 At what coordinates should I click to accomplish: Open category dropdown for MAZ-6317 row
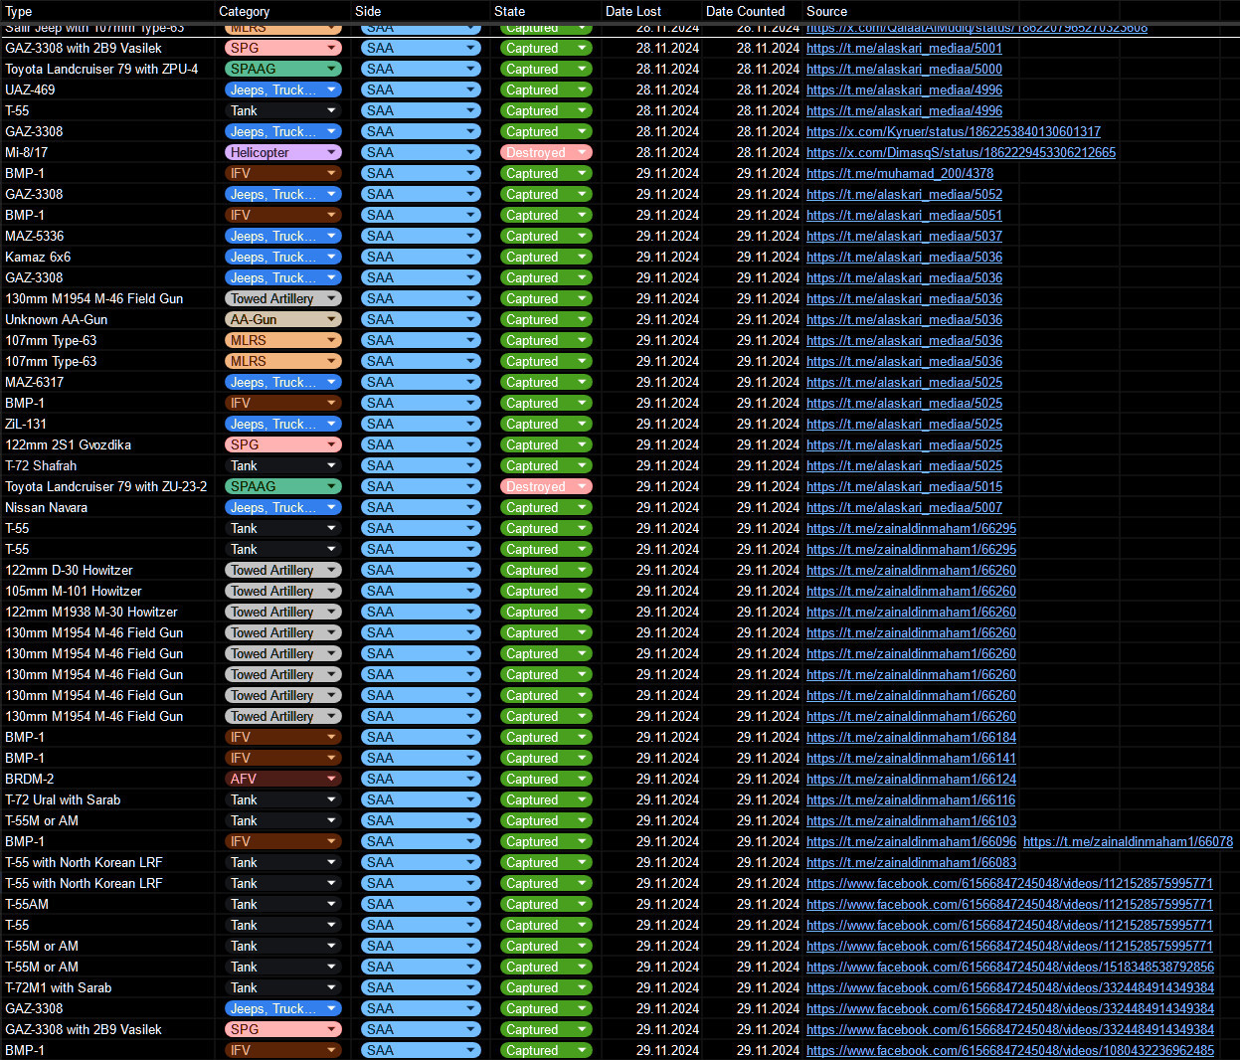click(x=283, y=382)
